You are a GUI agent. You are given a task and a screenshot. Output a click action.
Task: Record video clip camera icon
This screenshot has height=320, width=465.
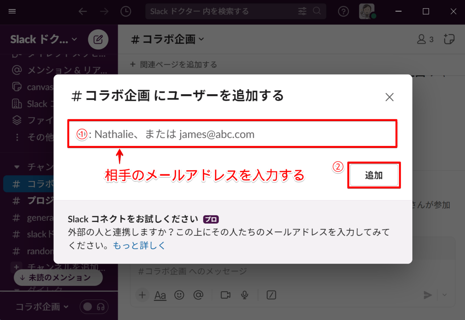[226, 295]
